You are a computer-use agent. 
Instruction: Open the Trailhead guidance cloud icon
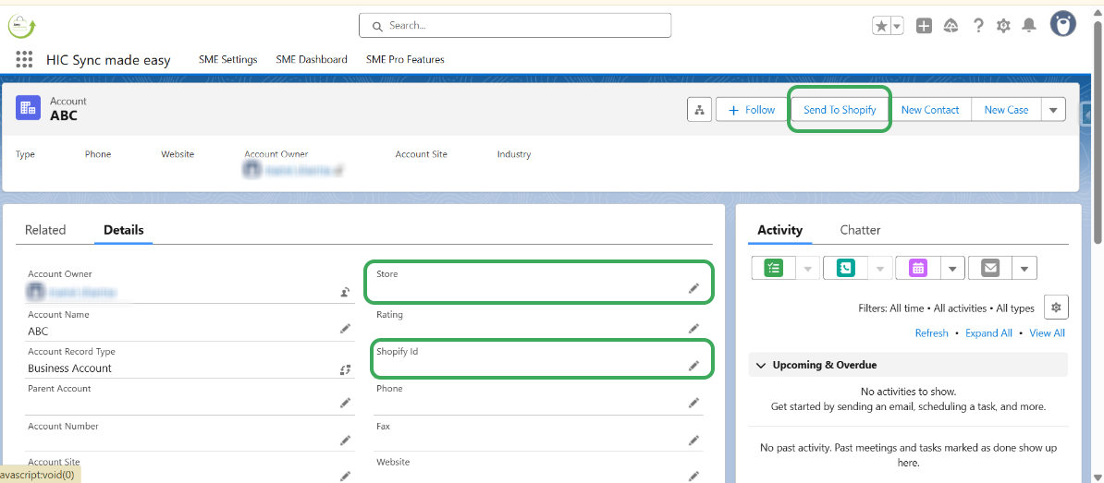(x=951, y=26)
